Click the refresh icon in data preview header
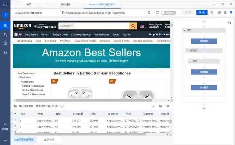Image resolution: width=235 pixels, height=145 pixels. [x=62, y=106]
